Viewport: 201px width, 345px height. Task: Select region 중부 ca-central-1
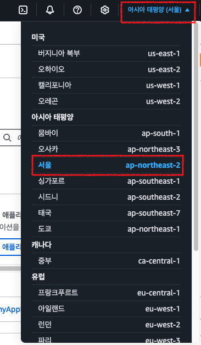pos(106,261)
